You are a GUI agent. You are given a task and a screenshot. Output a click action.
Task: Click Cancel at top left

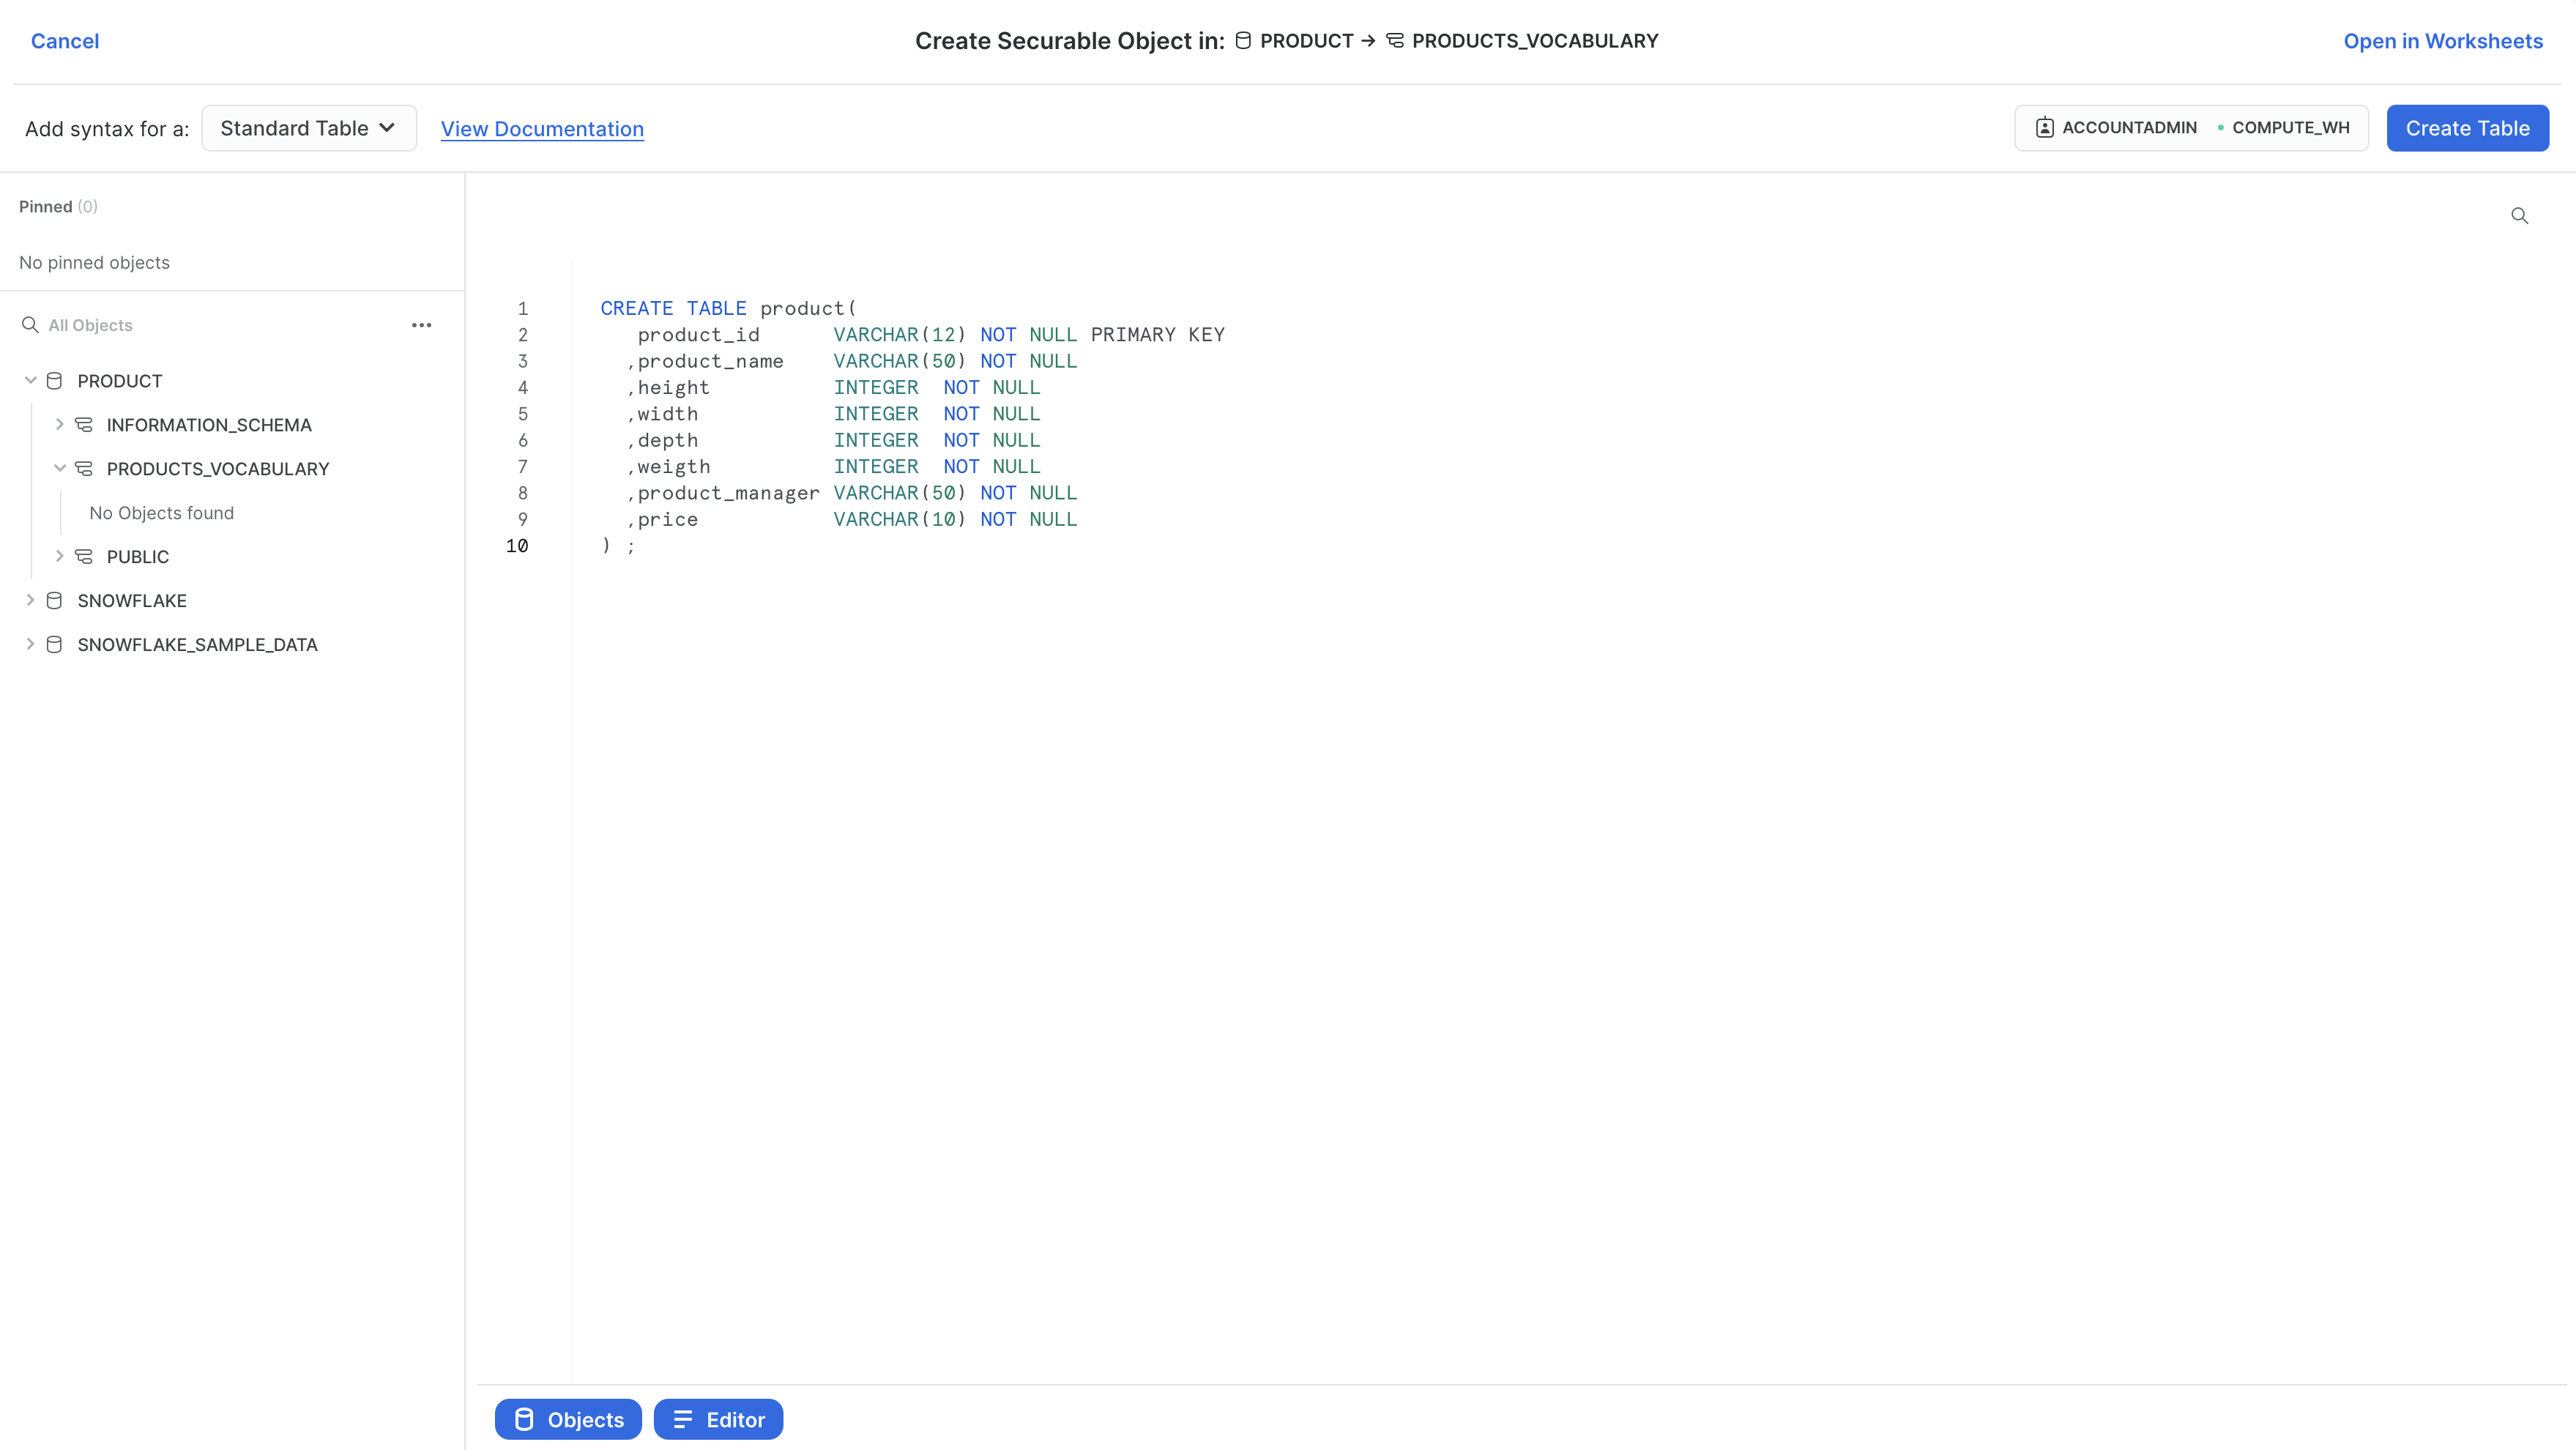(x=65, y=41)
